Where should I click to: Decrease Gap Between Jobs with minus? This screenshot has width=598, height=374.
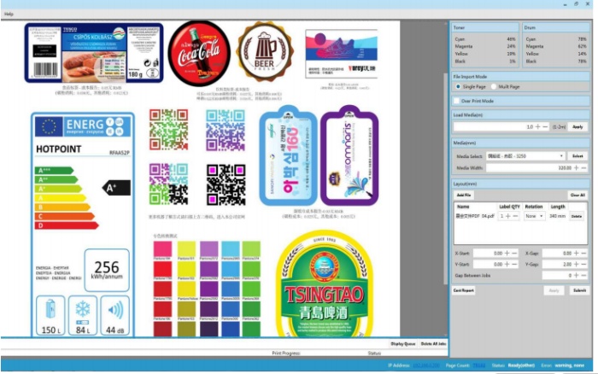click(x=583, y=275)
